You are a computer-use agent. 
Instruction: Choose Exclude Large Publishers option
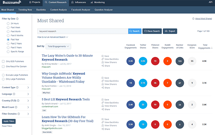(3, 75)
